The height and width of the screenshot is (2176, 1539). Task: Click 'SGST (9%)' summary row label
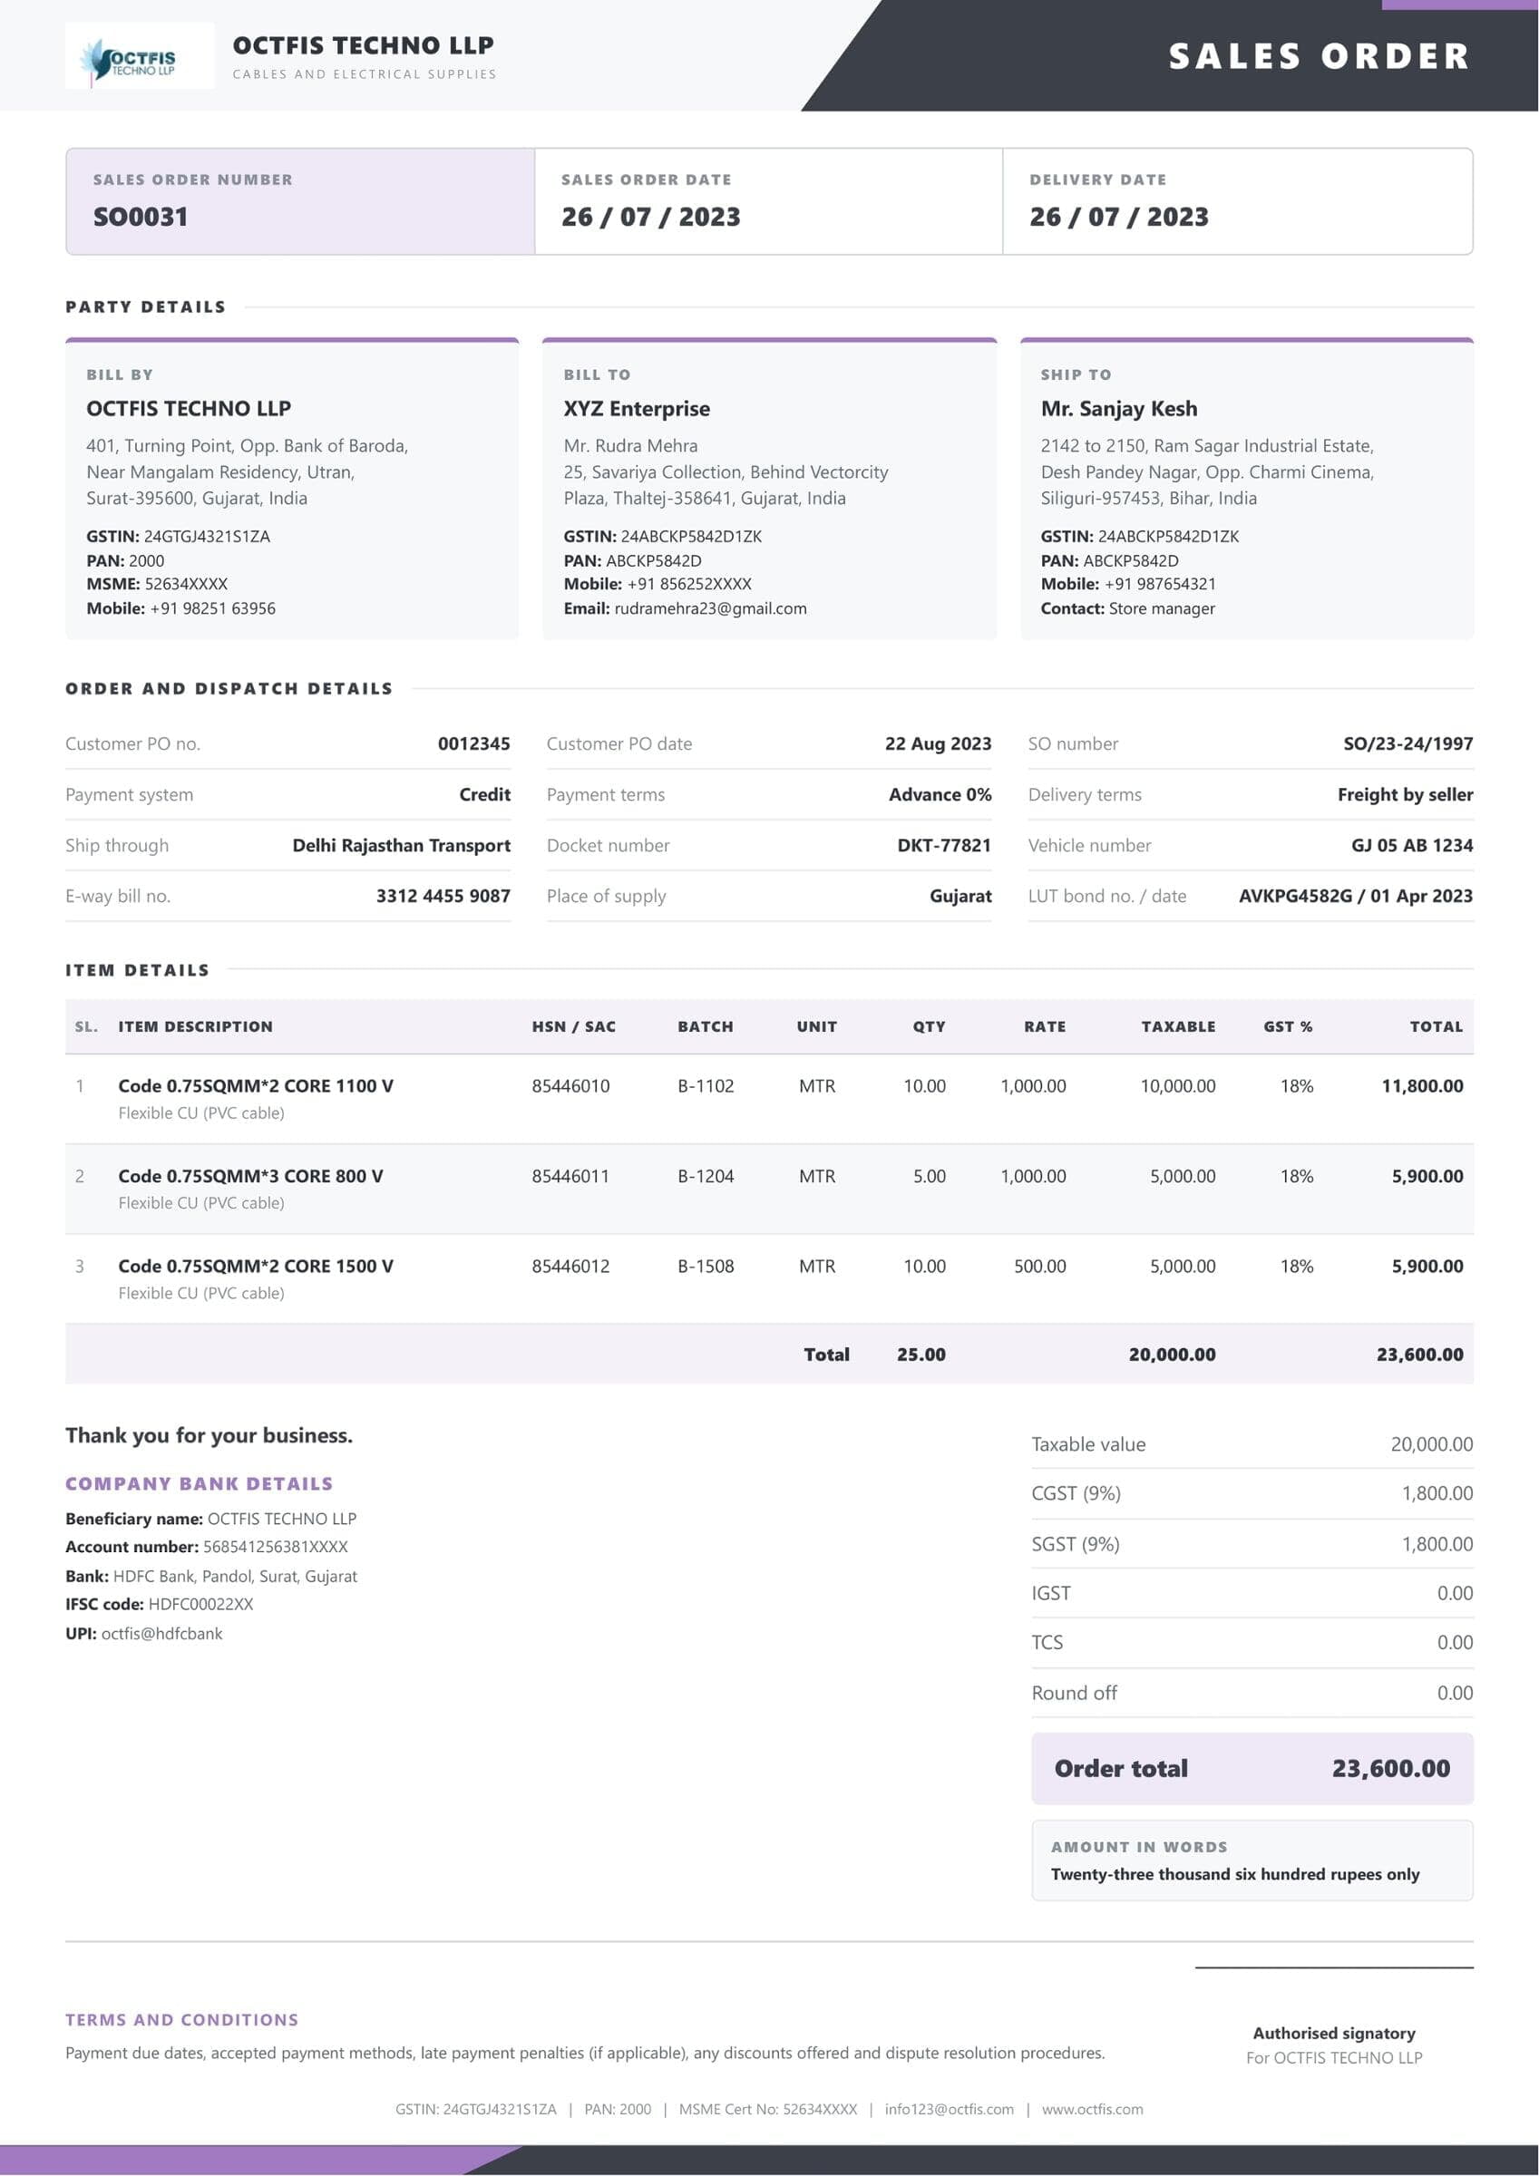[1076, 1544]
